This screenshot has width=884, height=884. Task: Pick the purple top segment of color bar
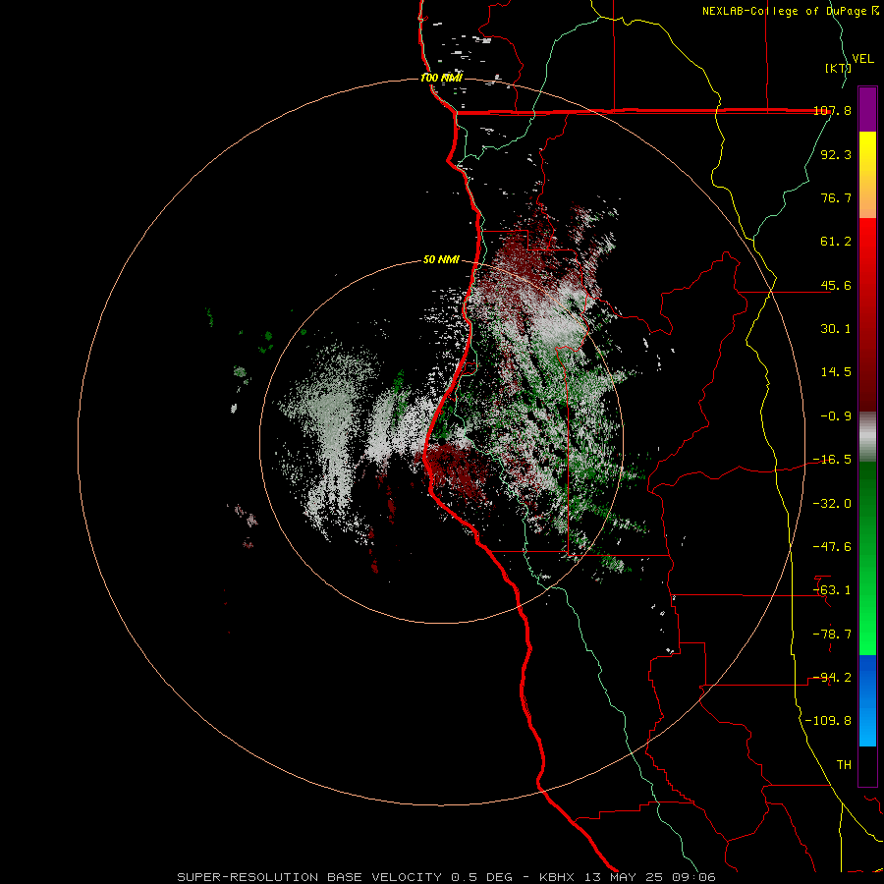click(867, 109)
